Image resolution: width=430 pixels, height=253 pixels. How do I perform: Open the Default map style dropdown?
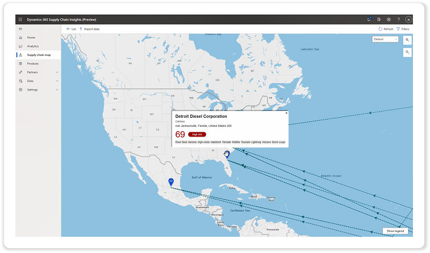pos(386,39)
